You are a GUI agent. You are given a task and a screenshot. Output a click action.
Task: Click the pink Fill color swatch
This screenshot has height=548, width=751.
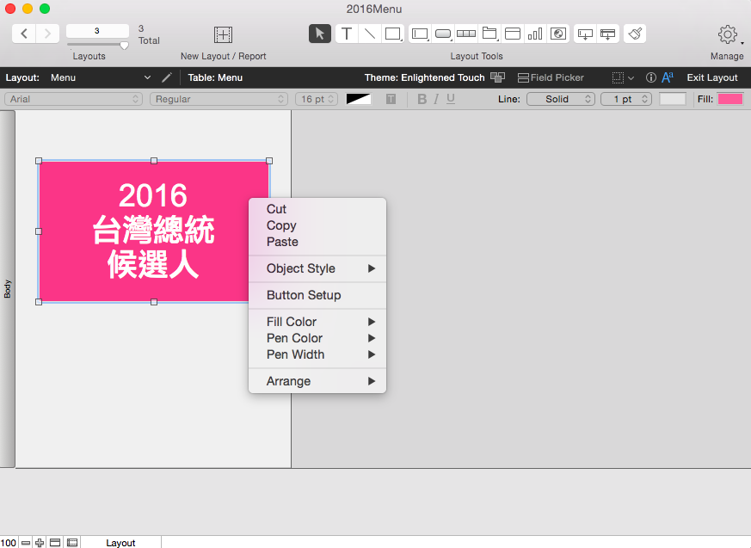pyautogui.click(x=730, y=99)
